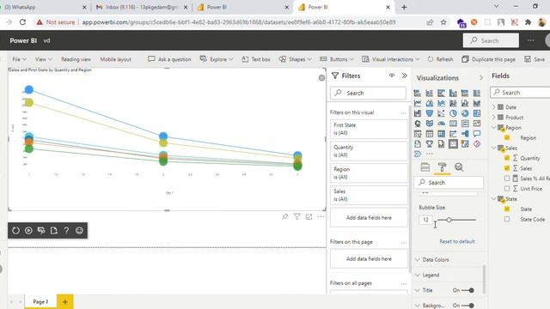Add a new page with plus button

coord(65,301)
